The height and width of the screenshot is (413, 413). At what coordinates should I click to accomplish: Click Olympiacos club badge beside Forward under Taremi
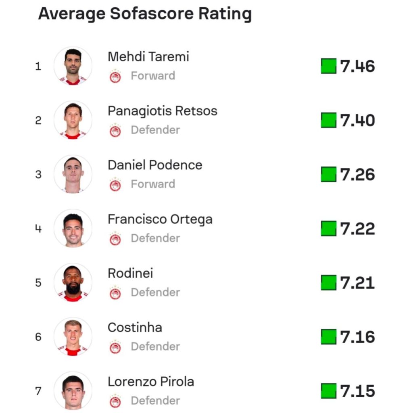tap(115, 76)
